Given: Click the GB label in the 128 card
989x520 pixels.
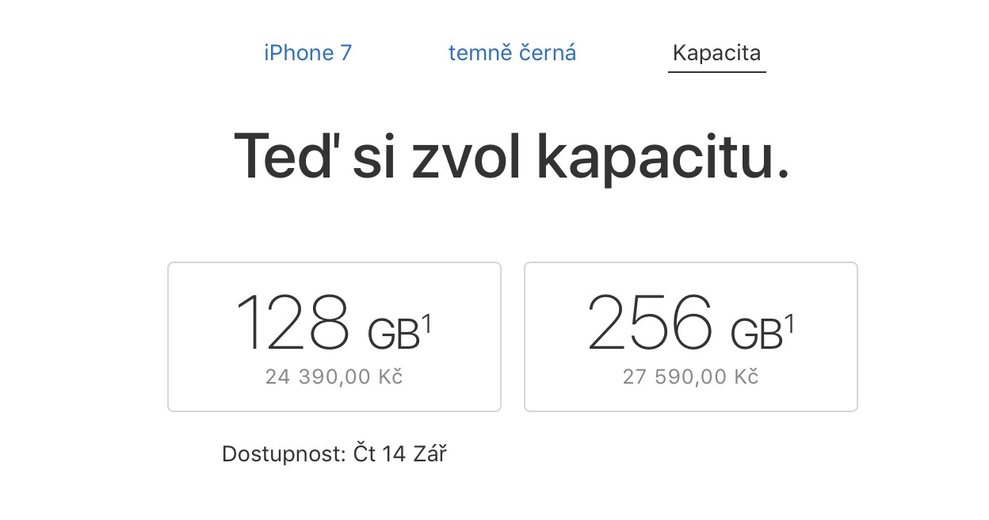Looking at the screenshot, I should tap(393, 335).
